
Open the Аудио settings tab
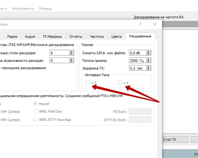coord(30,36)
